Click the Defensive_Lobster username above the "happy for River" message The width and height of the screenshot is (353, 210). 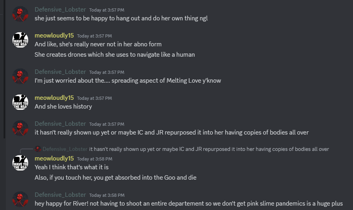[60, 195]
